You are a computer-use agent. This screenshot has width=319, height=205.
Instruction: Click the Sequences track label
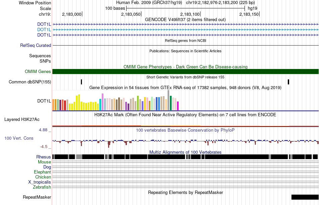point(40,56)
